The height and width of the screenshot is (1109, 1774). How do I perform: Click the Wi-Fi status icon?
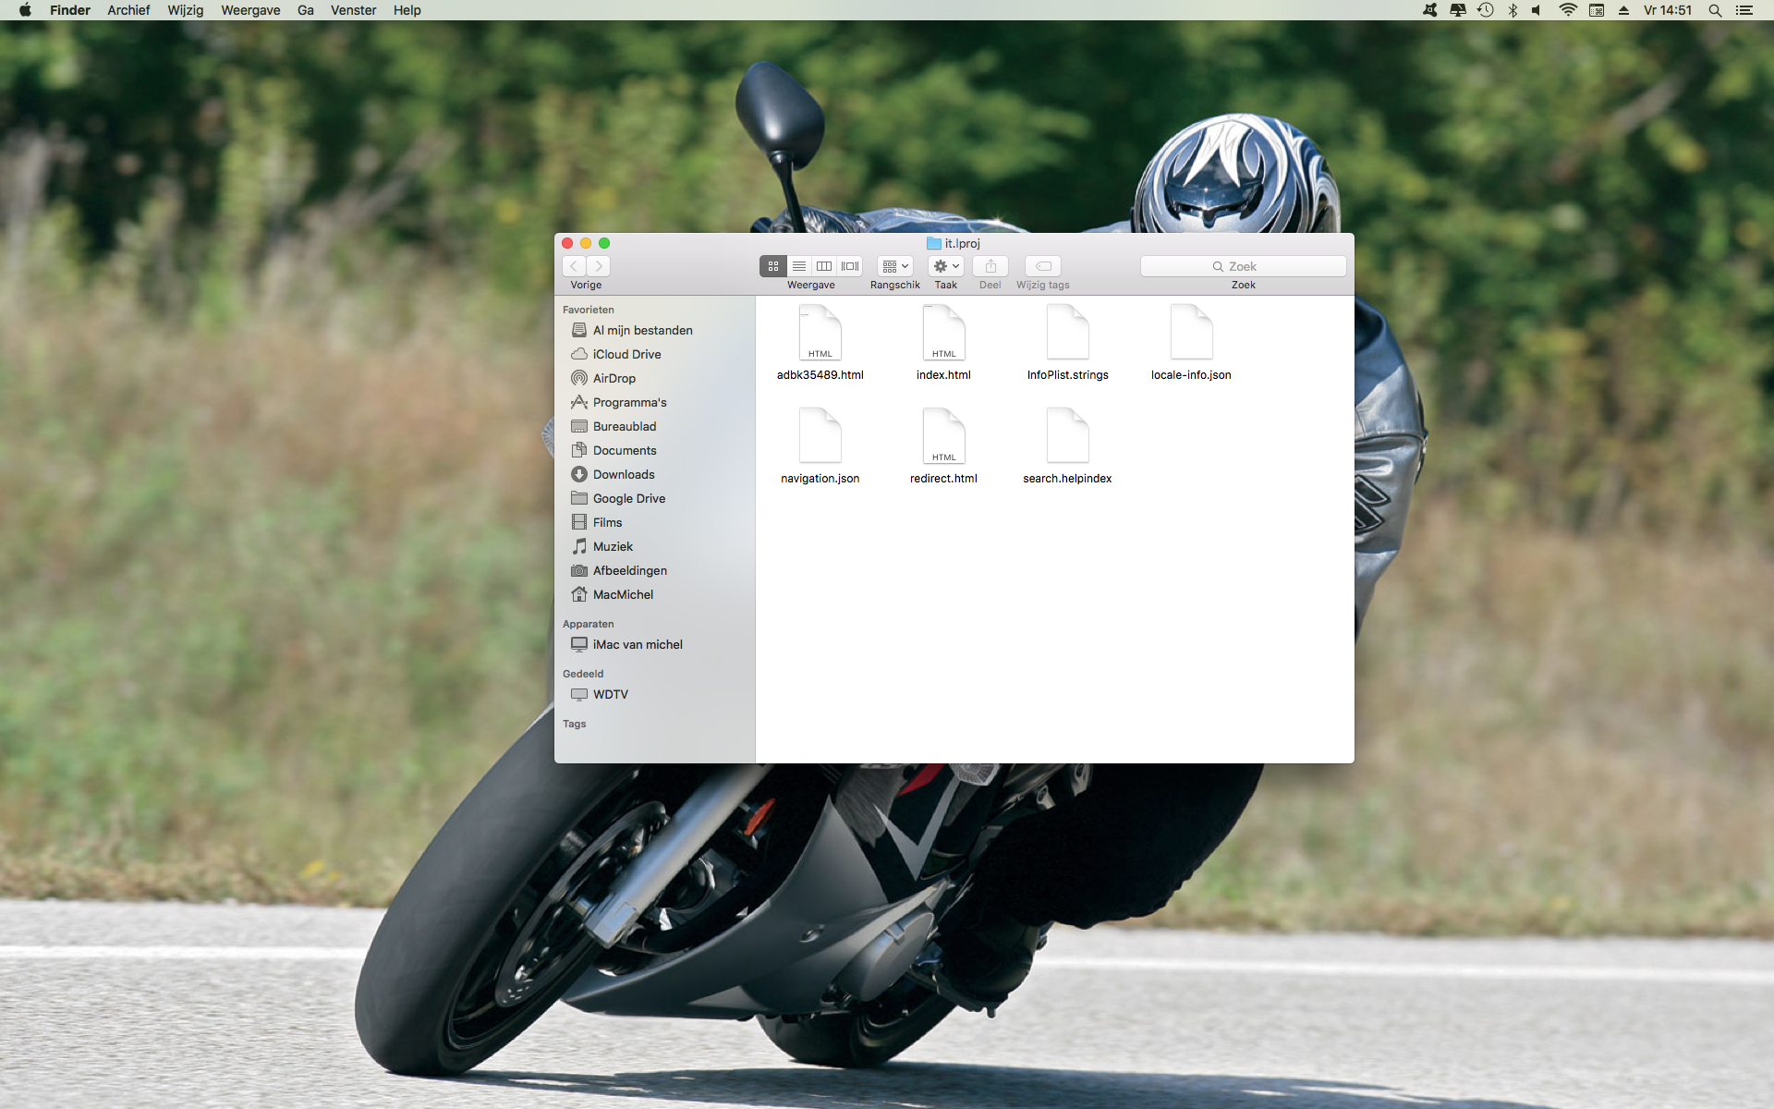(1568, 10)
